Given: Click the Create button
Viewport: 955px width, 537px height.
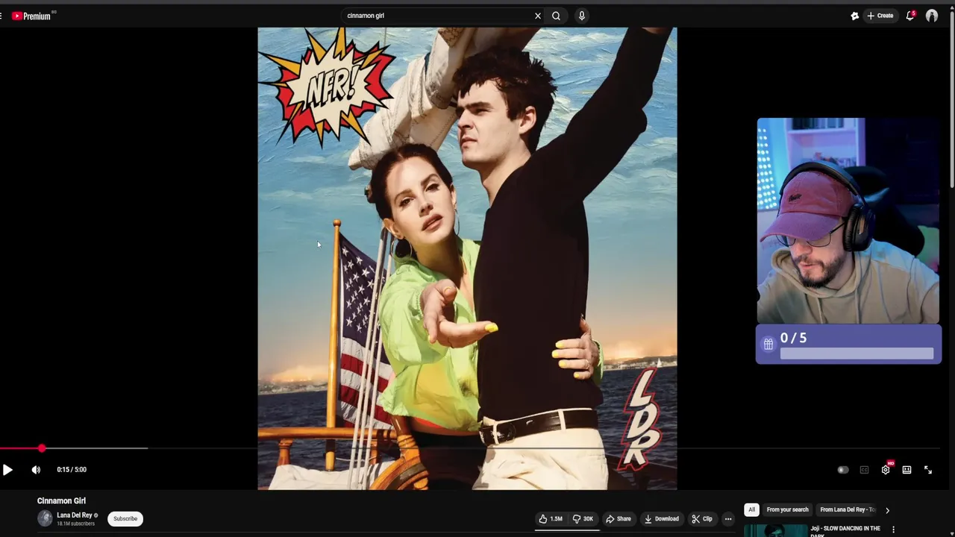Looking at the screenshot, I should 880,16.
